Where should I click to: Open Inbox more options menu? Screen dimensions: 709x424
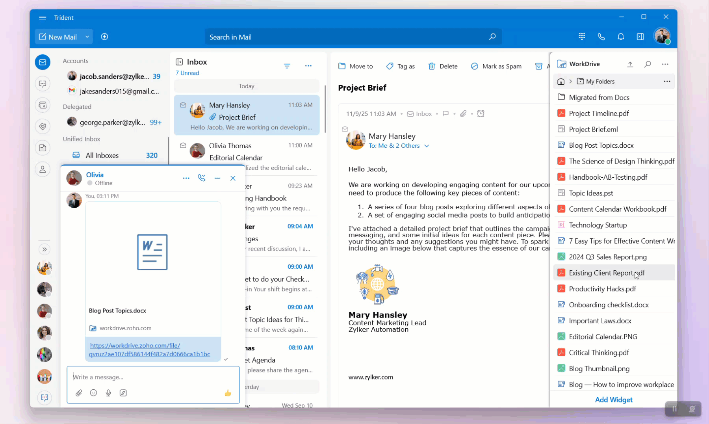[308, 66]
